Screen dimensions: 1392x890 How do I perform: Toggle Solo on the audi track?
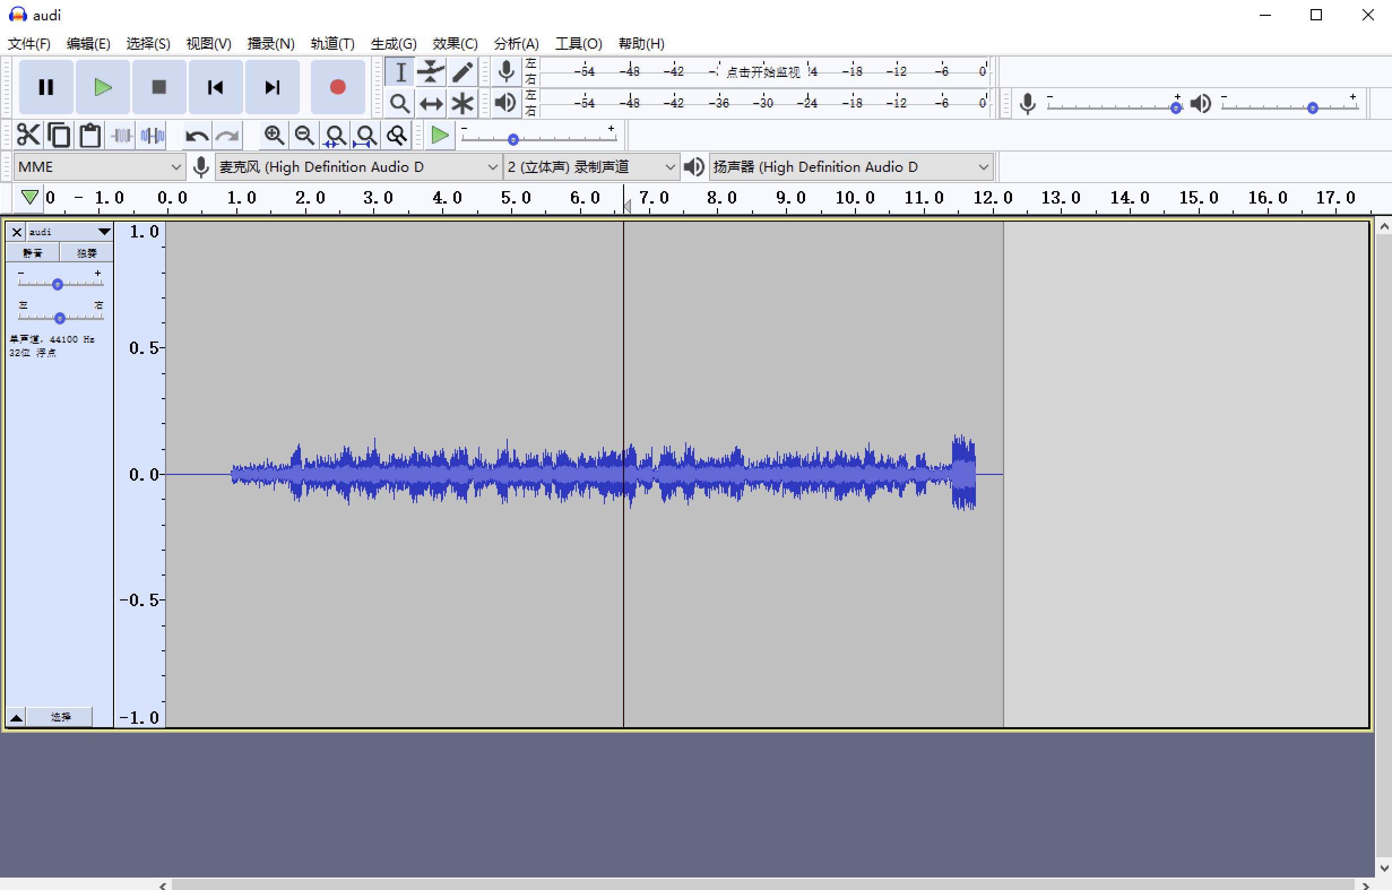tap(87, 253)
